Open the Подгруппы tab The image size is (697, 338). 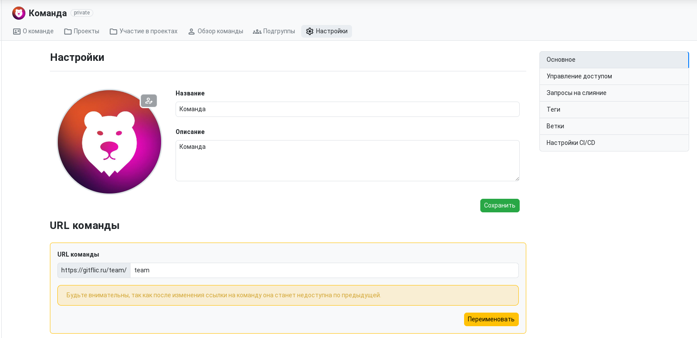(274, 32)
